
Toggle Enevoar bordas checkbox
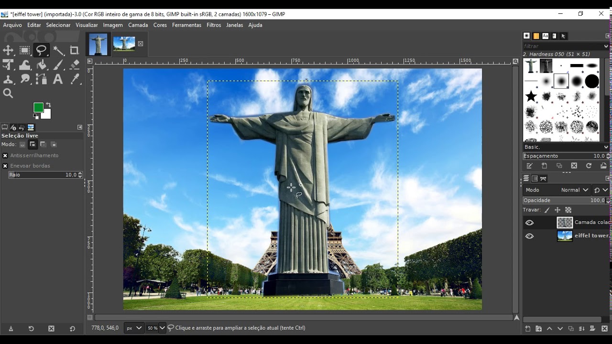click(5, 166)
